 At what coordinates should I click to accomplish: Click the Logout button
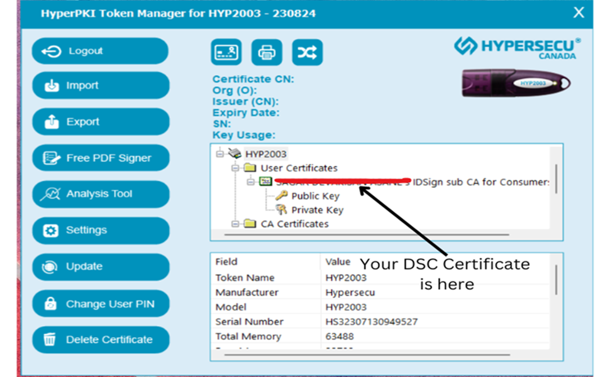click(100, 51)
